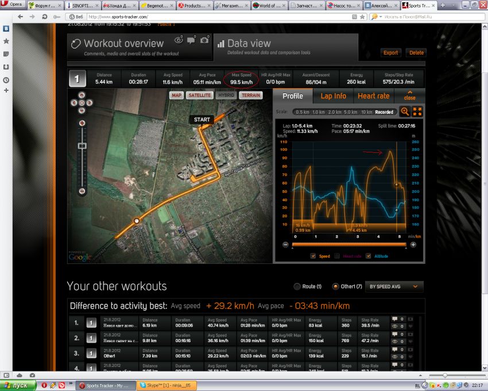Click the Opera menu button
The height and width of the screenshot is (391, 488).
13,5
